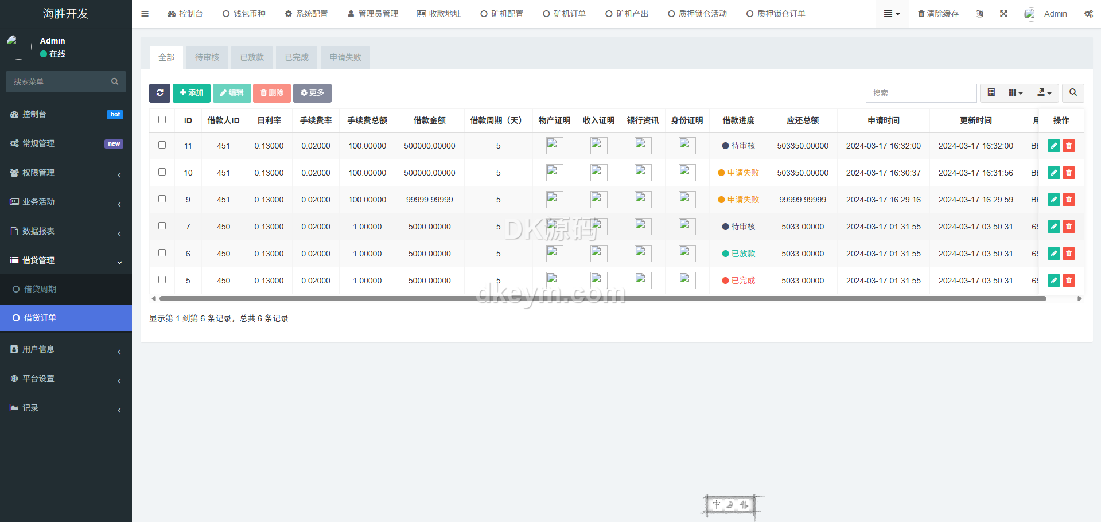Click the refresh table icon button

(x=159, y=93)
